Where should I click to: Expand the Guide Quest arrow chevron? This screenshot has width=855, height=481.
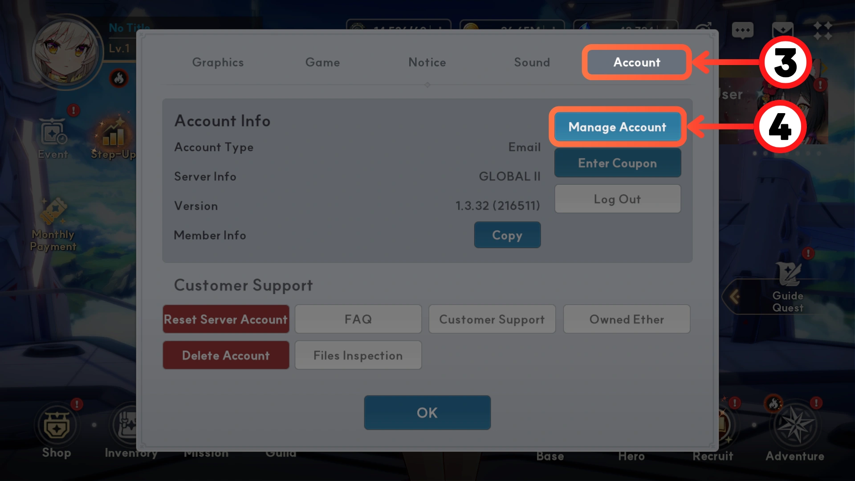pyautogui.click(x=735, y=297)
